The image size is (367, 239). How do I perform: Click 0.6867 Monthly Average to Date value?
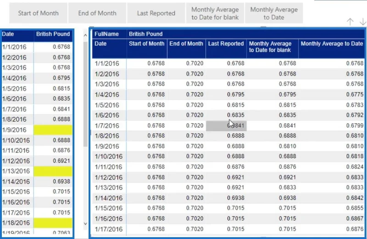355,219
